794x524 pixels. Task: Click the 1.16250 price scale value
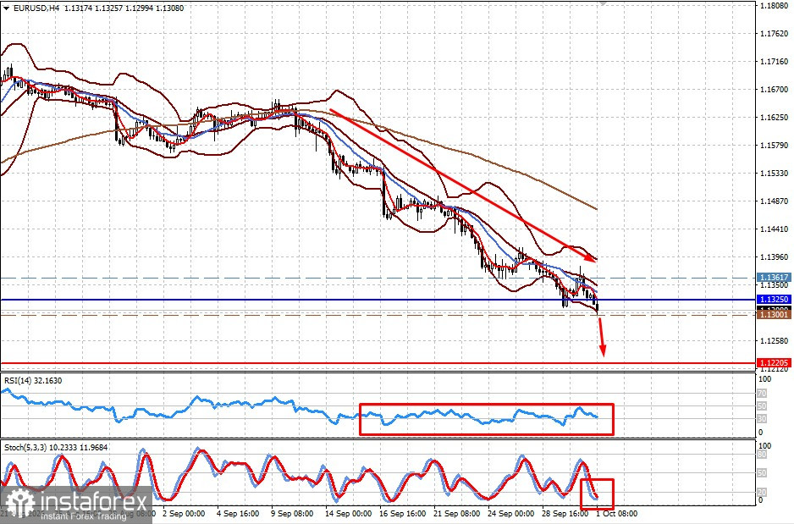click(x=775, y=118)
